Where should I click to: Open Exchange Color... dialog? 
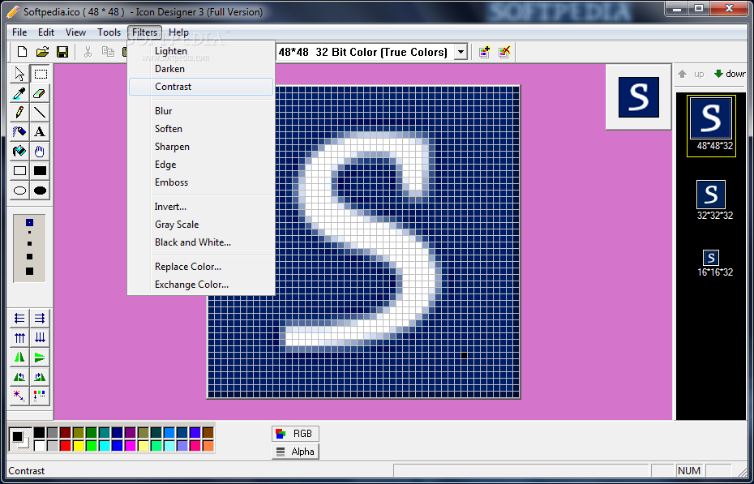coord(201,284)
